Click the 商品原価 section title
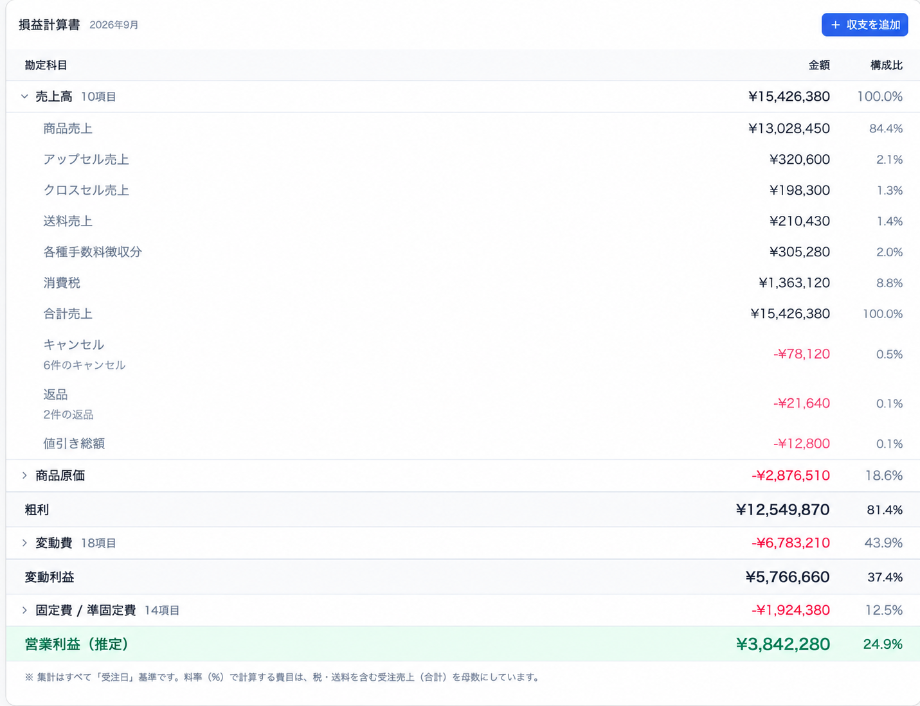 [60, 475]
